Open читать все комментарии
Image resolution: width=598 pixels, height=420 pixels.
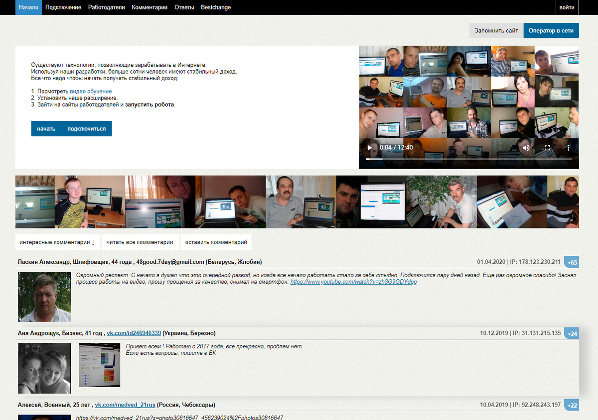pyautogui.click(x=140, y=242)
